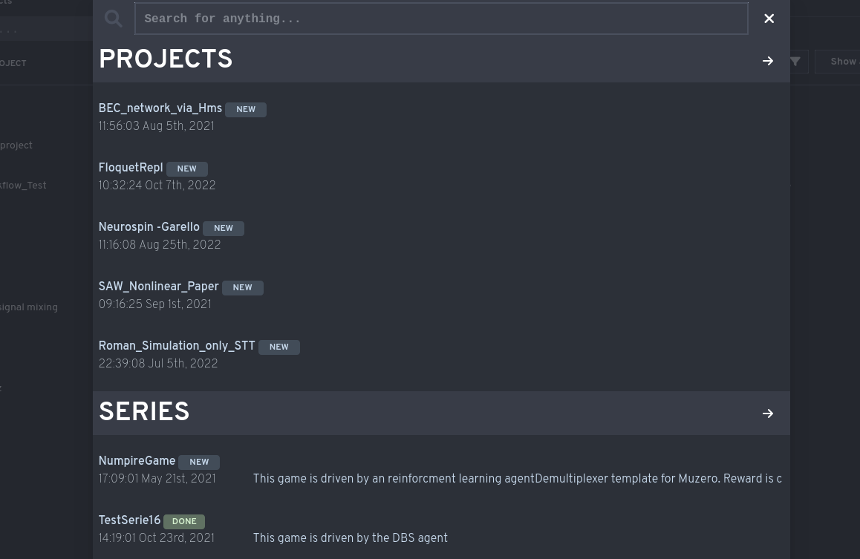The image size is (860, 559).
Task: Click the NumpireGame description text
Action: (517, 480)
